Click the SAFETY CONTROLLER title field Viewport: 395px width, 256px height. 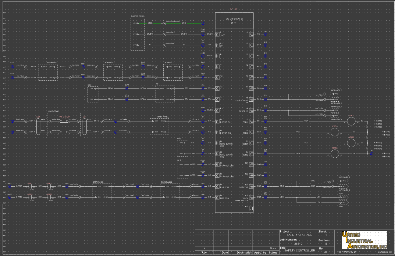pos(300,251)
